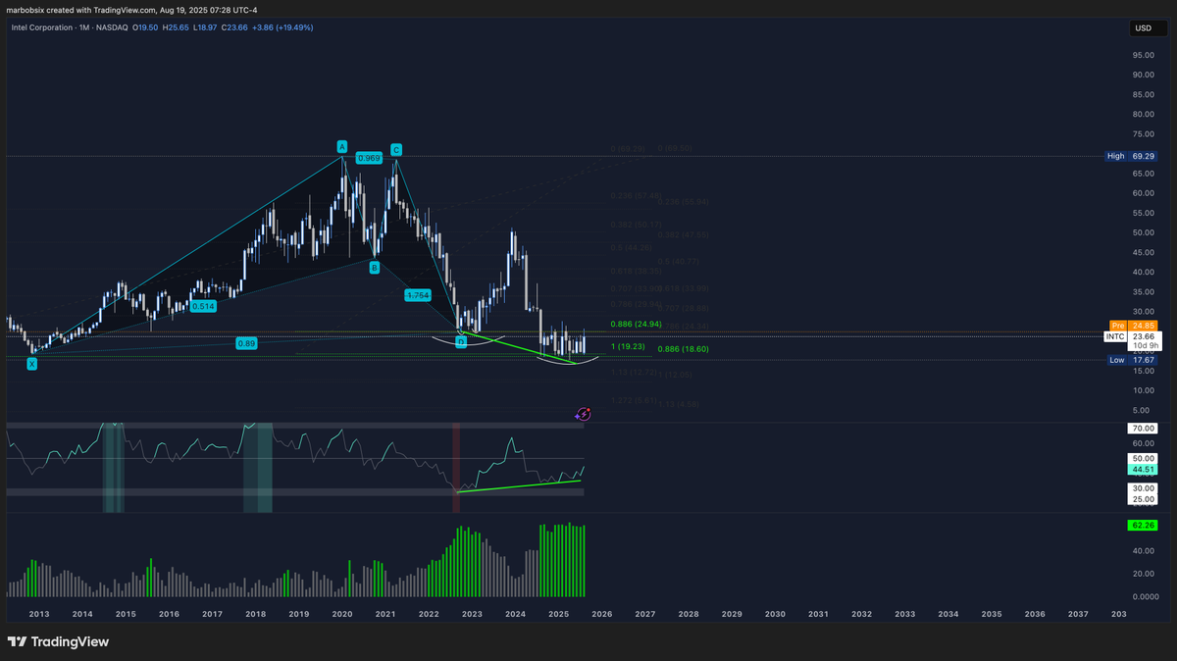Image resolution: width=1177 pixels, height=661 pixels.
Task: Click the faded 0.5 (44.28) Fibonacci label
Action: tap(632, 247)
